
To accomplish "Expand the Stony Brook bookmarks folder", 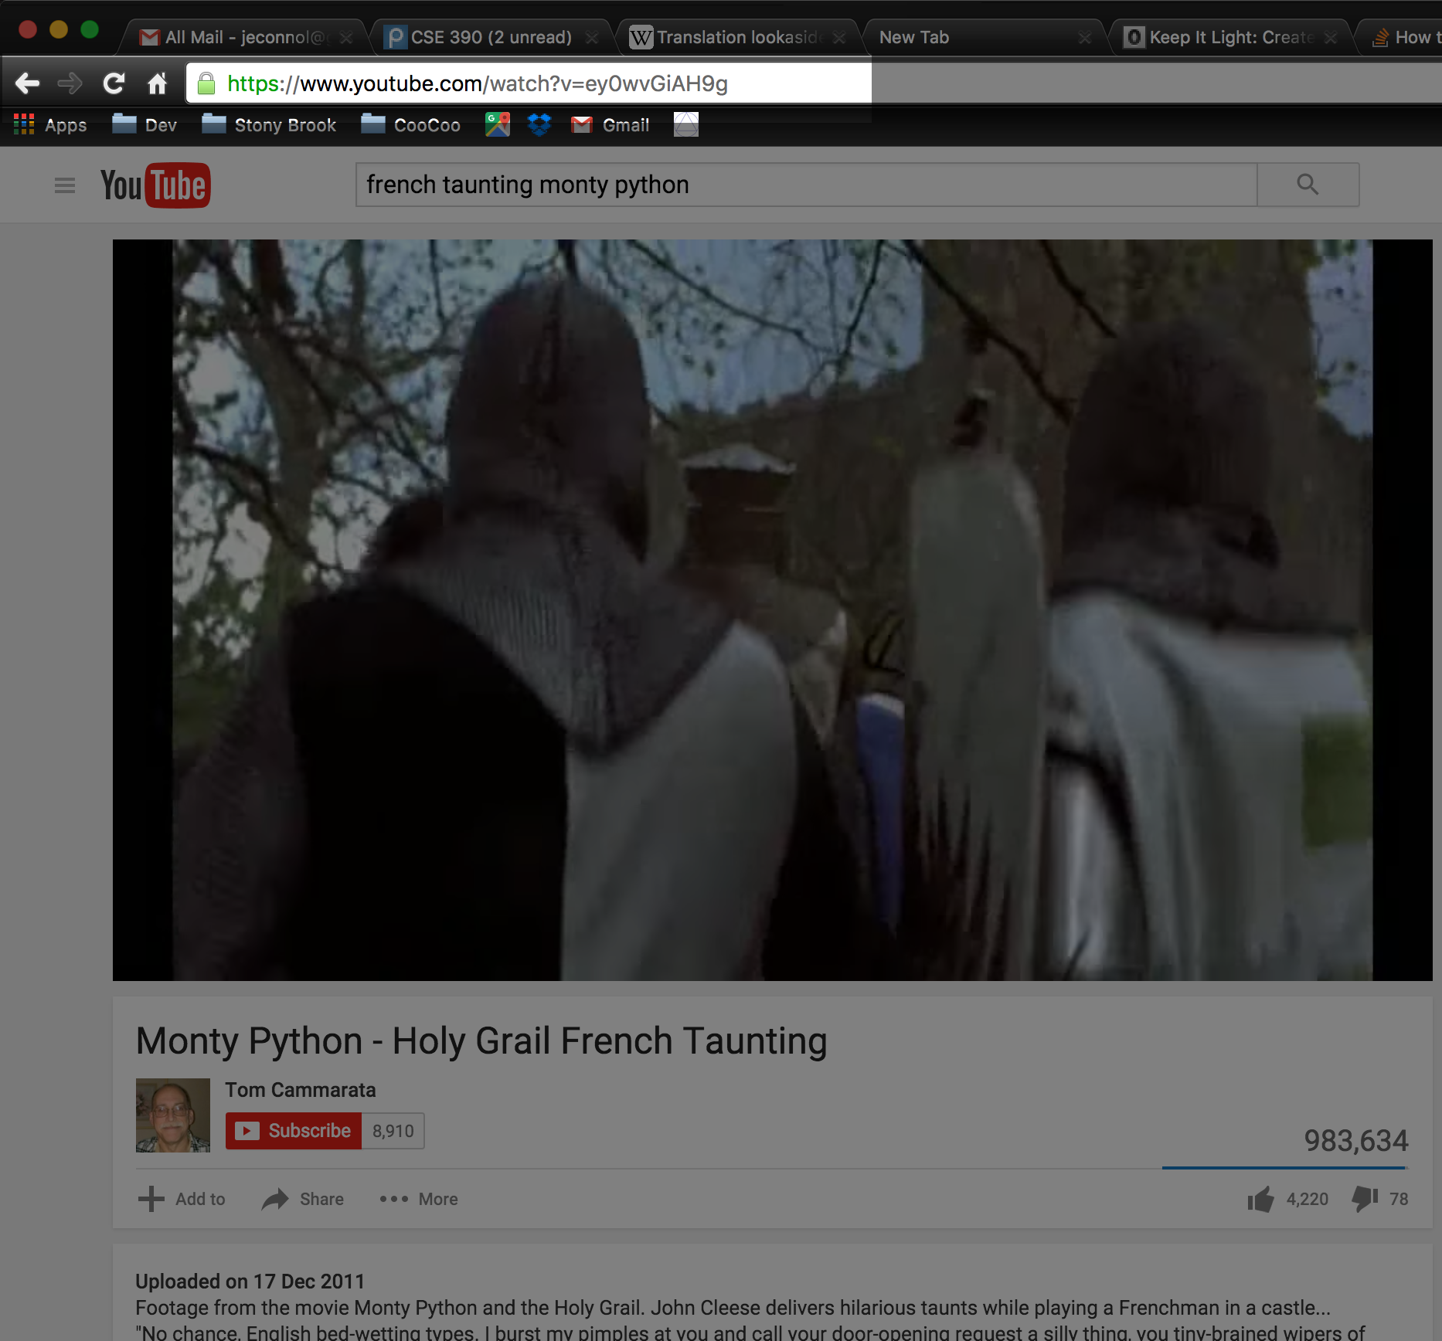I will 269,124.
